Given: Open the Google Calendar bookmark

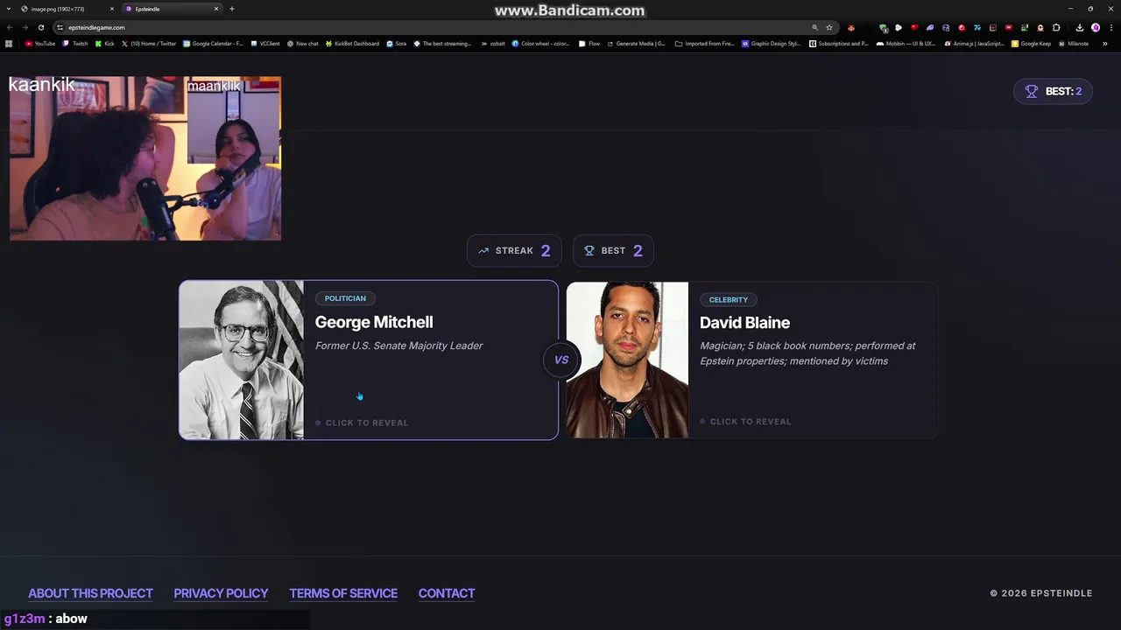Looking at the screenshot, I should [x=213, y=43].
